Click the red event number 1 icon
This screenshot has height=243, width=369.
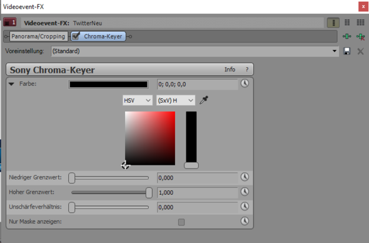coord(9,22)
